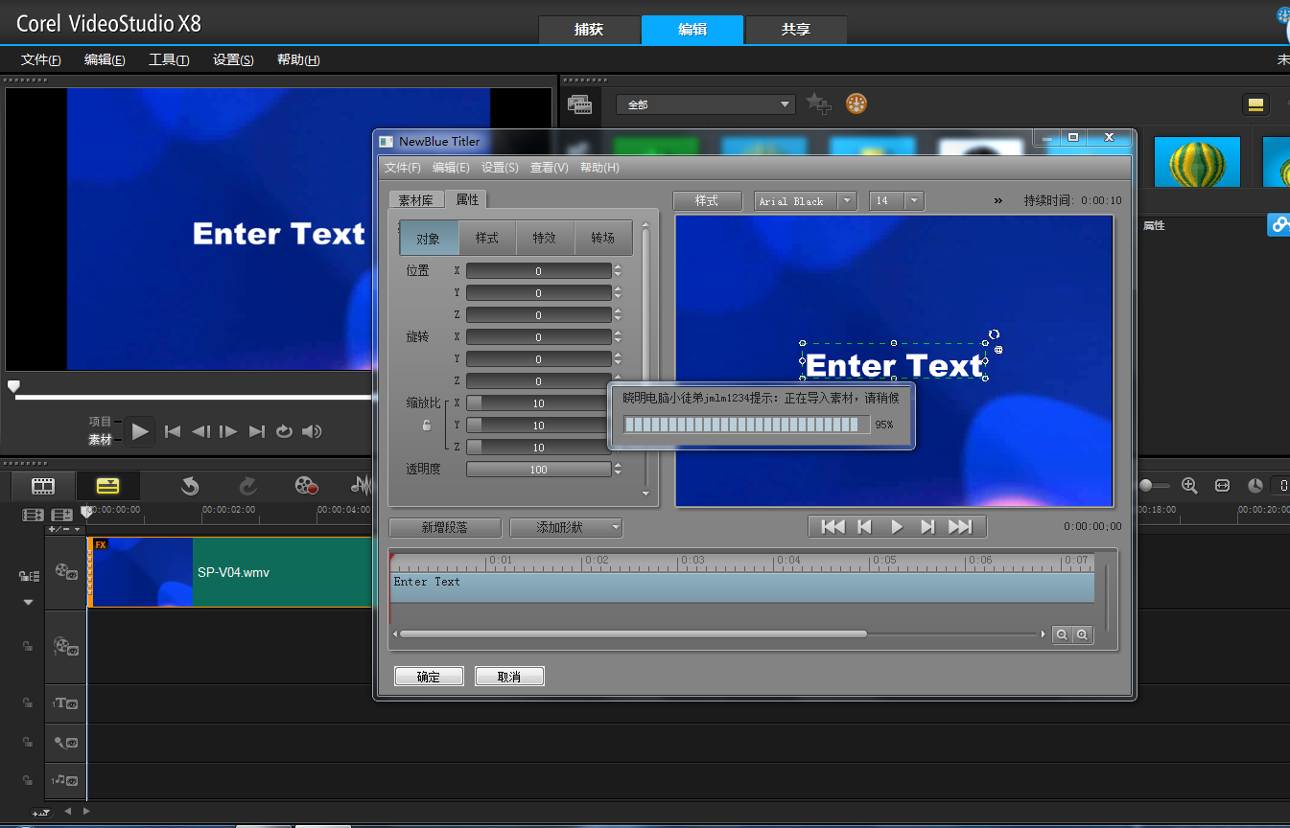
Task: Toggle volume speaker in preview player
Action: click(312, 431)
